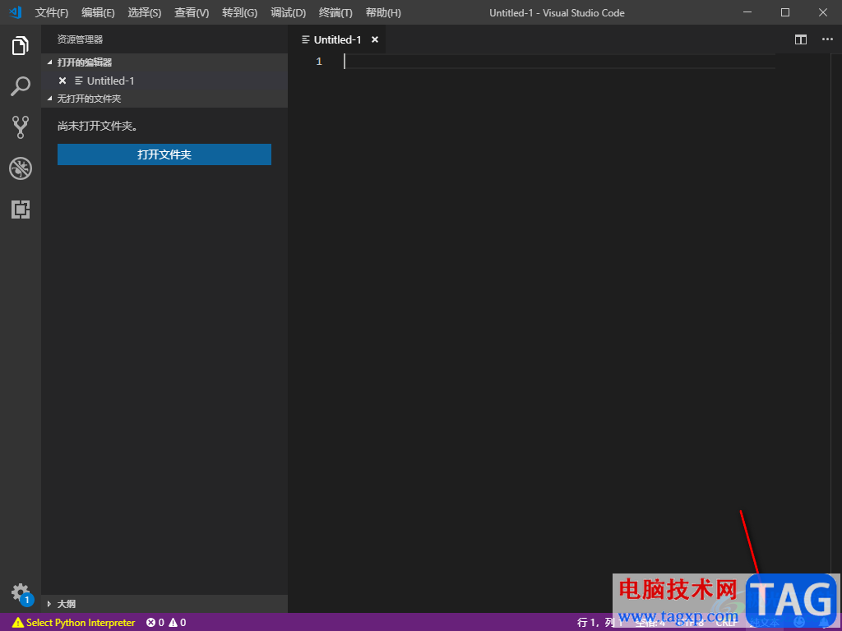Close Untitled-1 in the open editors list
Image resolution: width=842 pixels, height=631 pixels.
point(62,81)
